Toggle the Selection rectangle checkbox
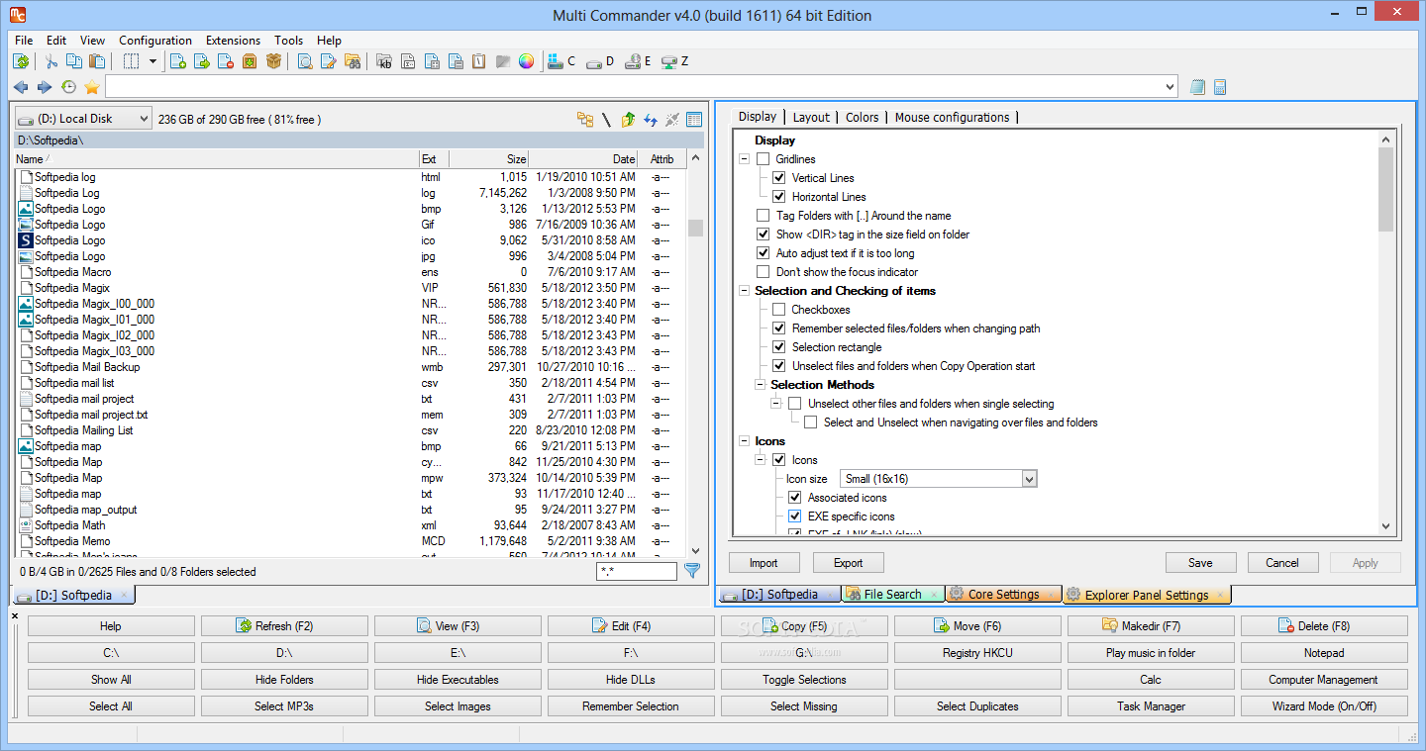The image size is (1426, 751). 778,347
